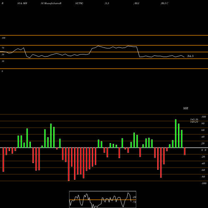
Task: Click the 50 level label on RSI axis
Action: pyautogui.click(x=3, y=54)
